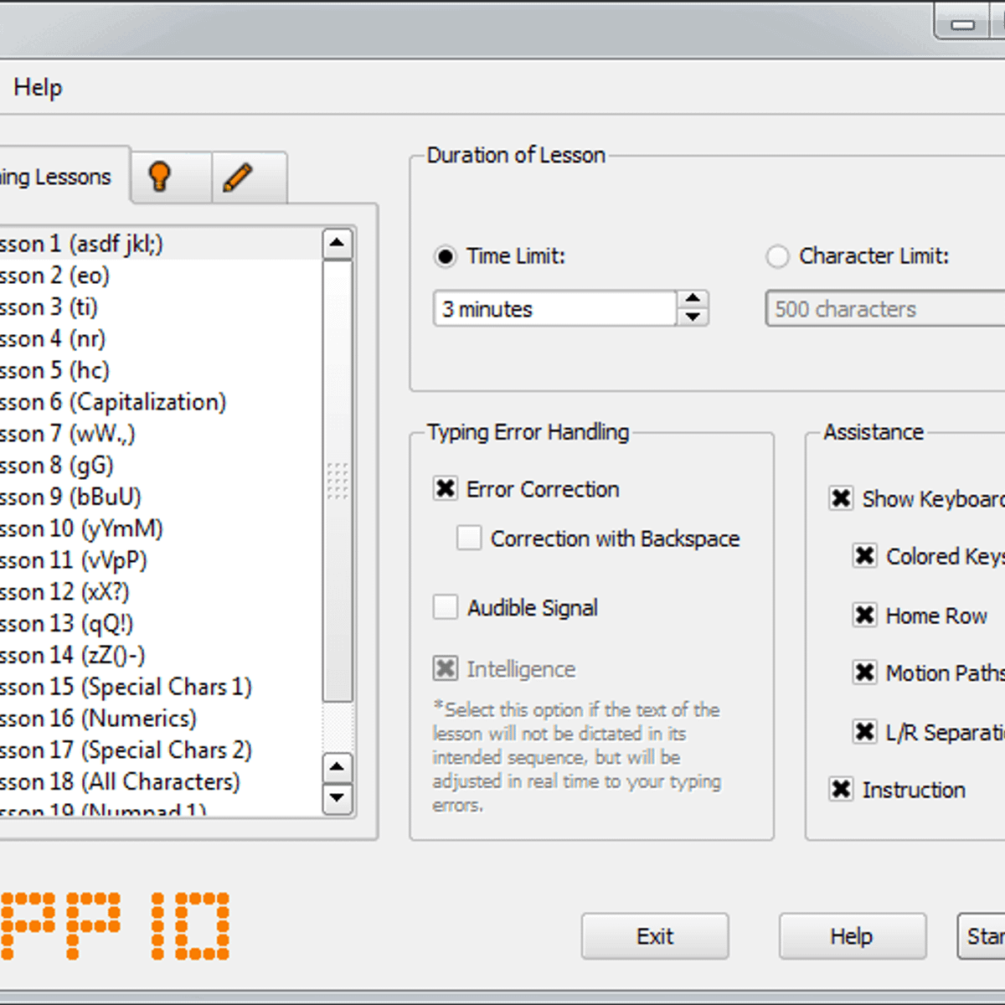This screenshot has width=1005, height=1005.
Task: Open the Help menu
Action: click(38, 86)
